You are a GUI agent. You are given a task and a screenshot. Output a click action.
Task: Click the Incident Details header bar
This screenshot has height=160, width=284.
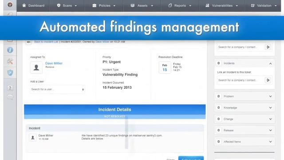pyautogui.click(x=115, y=110)
